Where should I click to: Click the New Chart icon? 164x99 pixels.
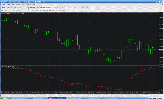(3, 7)
